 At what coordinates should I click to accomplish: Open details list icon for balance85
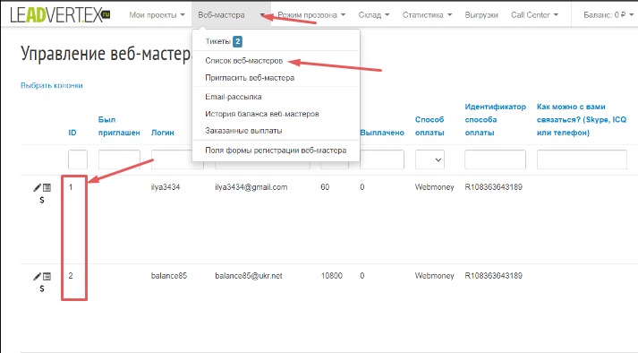point(47,276)
